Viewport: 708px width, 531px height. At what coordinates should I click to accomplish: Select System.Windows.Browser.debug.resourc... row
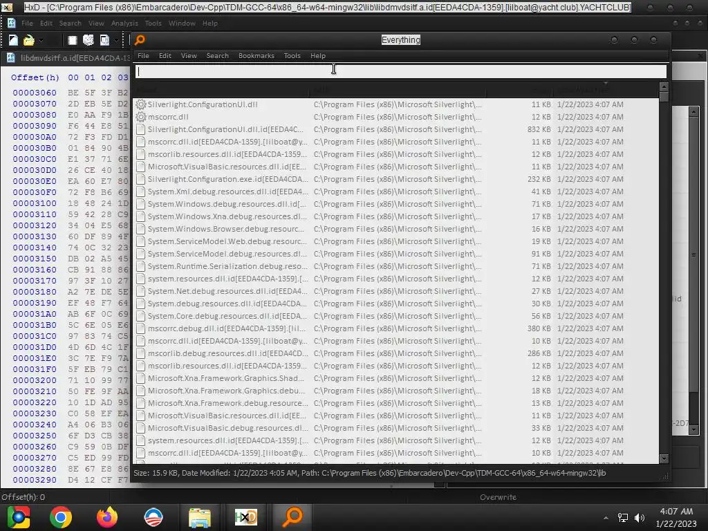(396, 229)
